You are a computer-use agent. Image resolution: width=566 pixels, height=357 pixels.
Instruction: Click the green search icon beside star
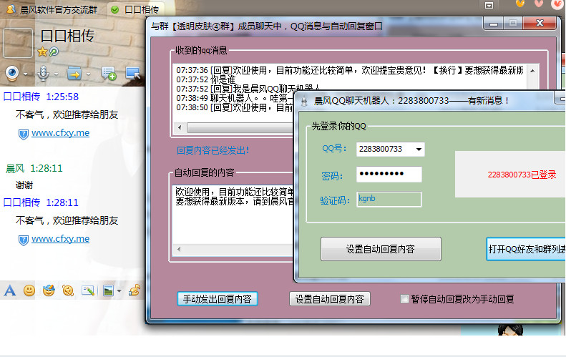(54, 52)
